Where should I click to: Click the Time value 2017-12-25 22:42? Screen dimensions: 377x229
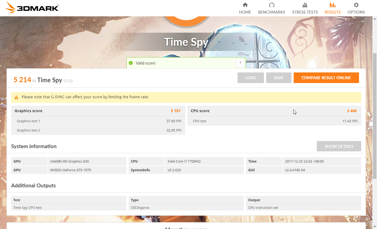pyautogui.click(x=322, y=161)
